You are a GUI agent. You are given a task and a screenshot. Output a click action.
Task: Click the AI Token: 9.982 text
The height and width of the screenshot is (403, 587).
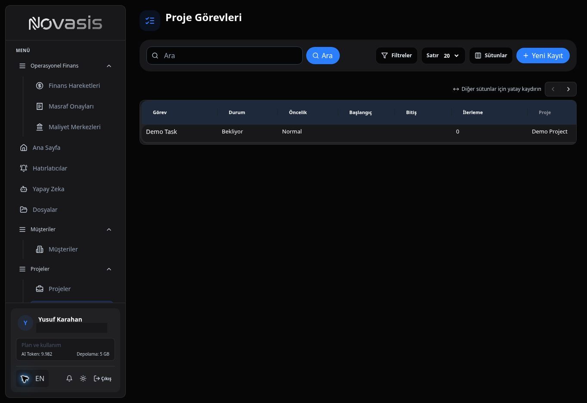[37, 354]
